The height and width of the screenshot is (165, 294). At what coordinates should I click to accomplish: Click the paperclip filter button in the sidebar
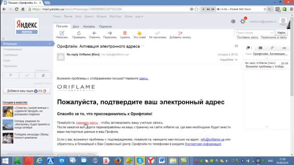[x=43, y=75]
